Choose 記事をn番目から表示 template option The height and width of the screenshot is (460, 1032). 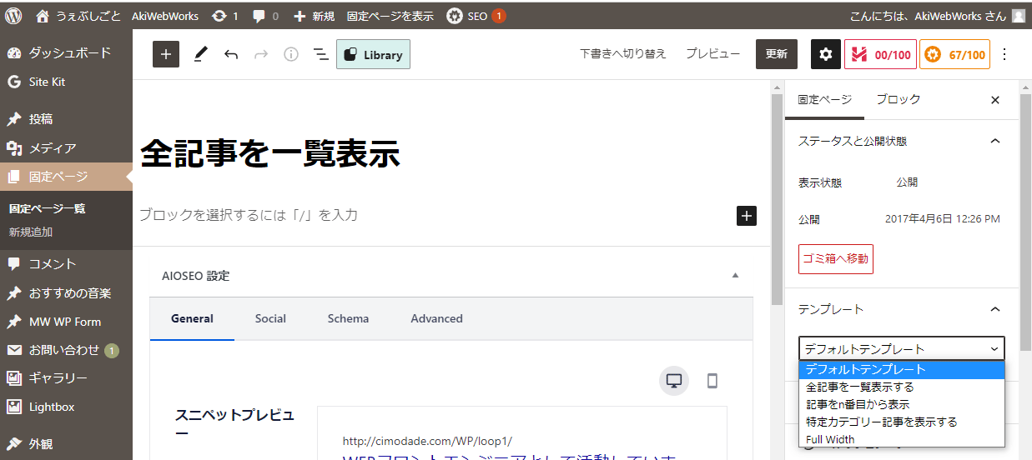pos(901,404)
